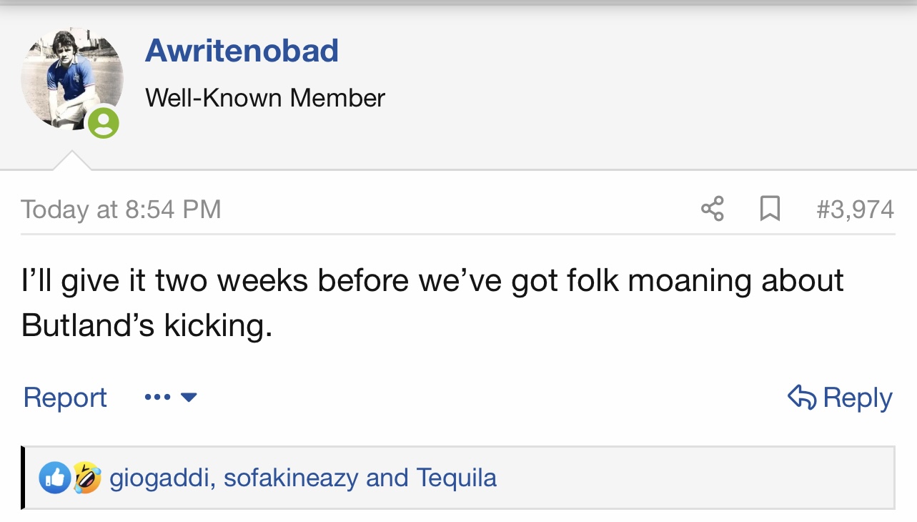Open the #3,974 post permalink

pyautogui.click(x=855, y=210)
